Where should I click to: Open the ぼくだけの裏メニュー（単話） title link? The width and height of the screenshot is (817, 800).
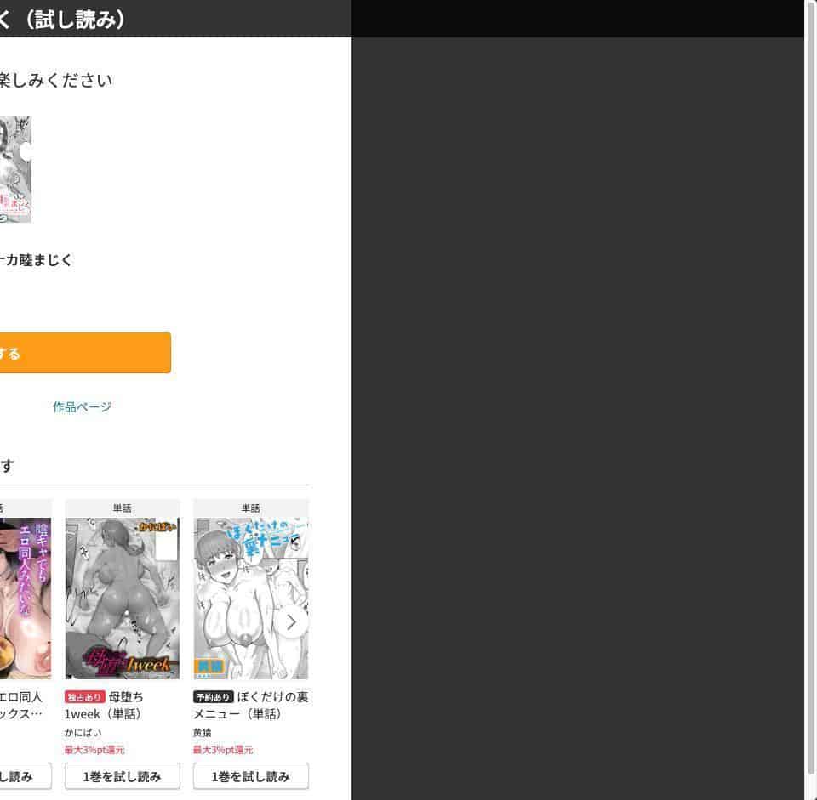point(250,706)
